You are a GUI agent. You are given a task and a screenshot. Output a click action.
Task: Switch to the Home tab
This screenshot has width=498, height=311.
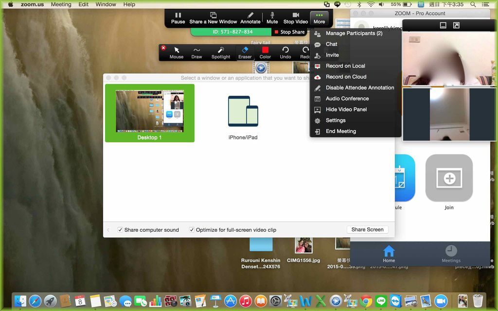389,254
